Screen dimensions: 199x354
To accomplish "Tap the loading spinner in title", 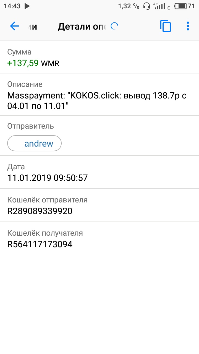I will coord(114,26).
